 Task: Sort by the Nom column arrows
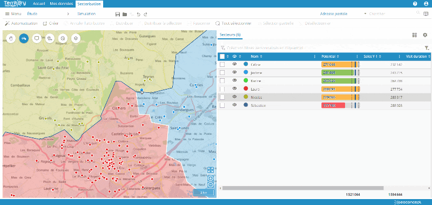click(x=261, y=57)
